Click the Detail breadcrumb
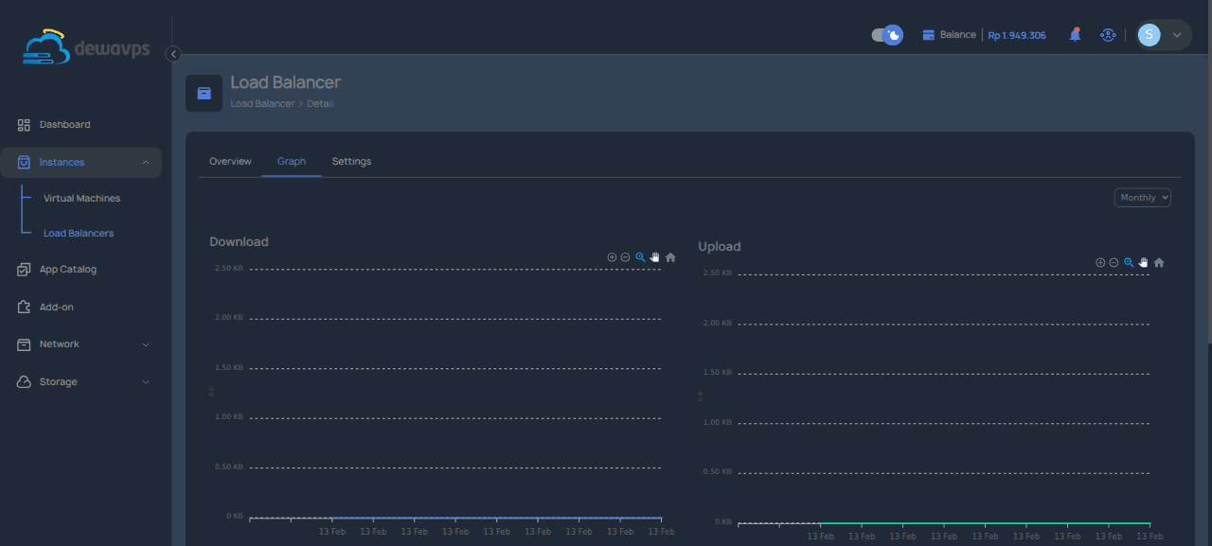1212x546 pixels. point(320,104)
